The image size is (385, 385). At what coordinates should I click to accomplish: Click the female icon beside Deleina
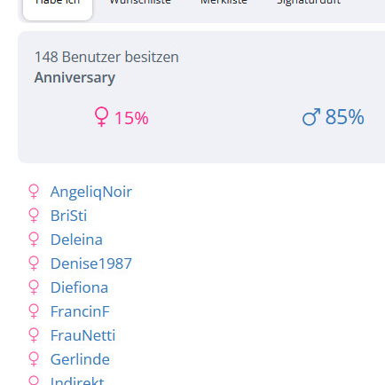(34, 240)
